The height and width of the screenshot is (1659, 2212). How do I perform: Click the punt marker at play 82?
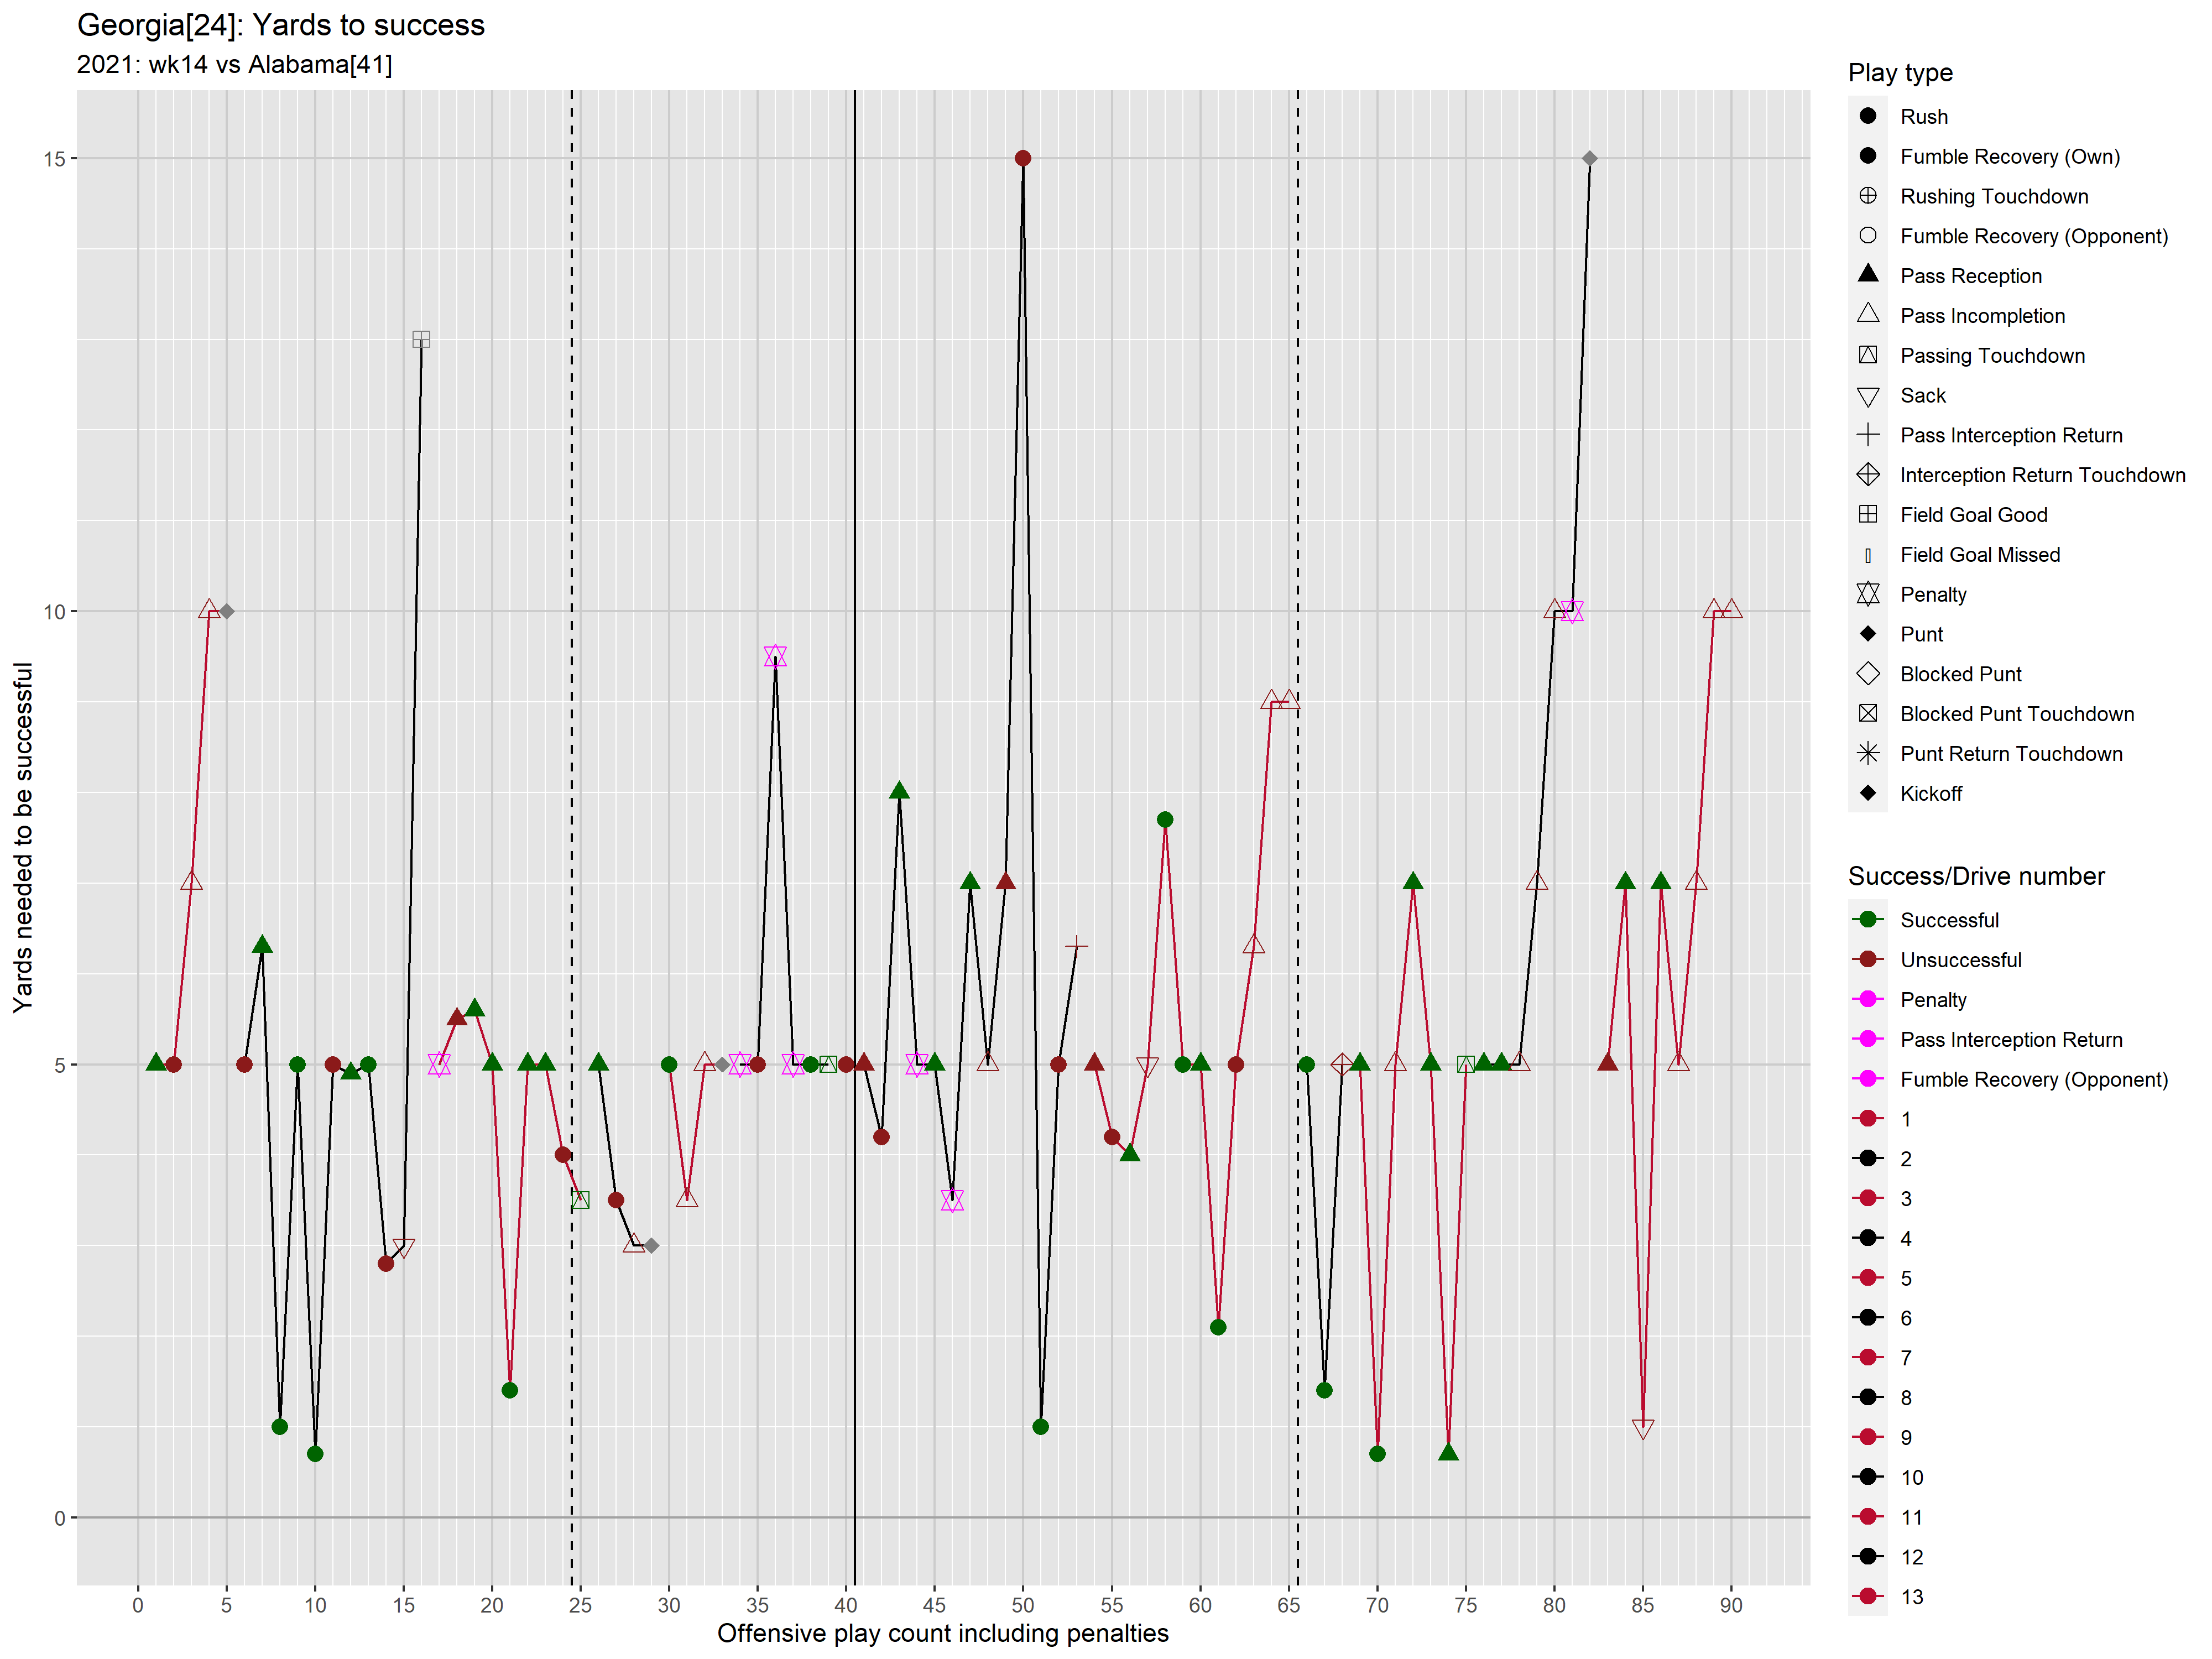click(1589, 158)
